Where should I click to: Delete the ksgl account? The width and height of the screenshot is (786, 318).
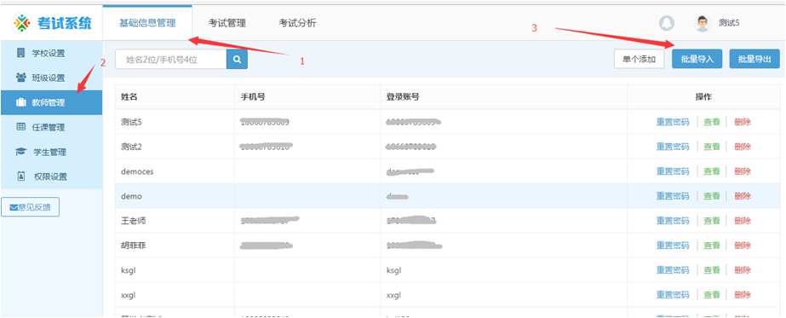[743, 270]
